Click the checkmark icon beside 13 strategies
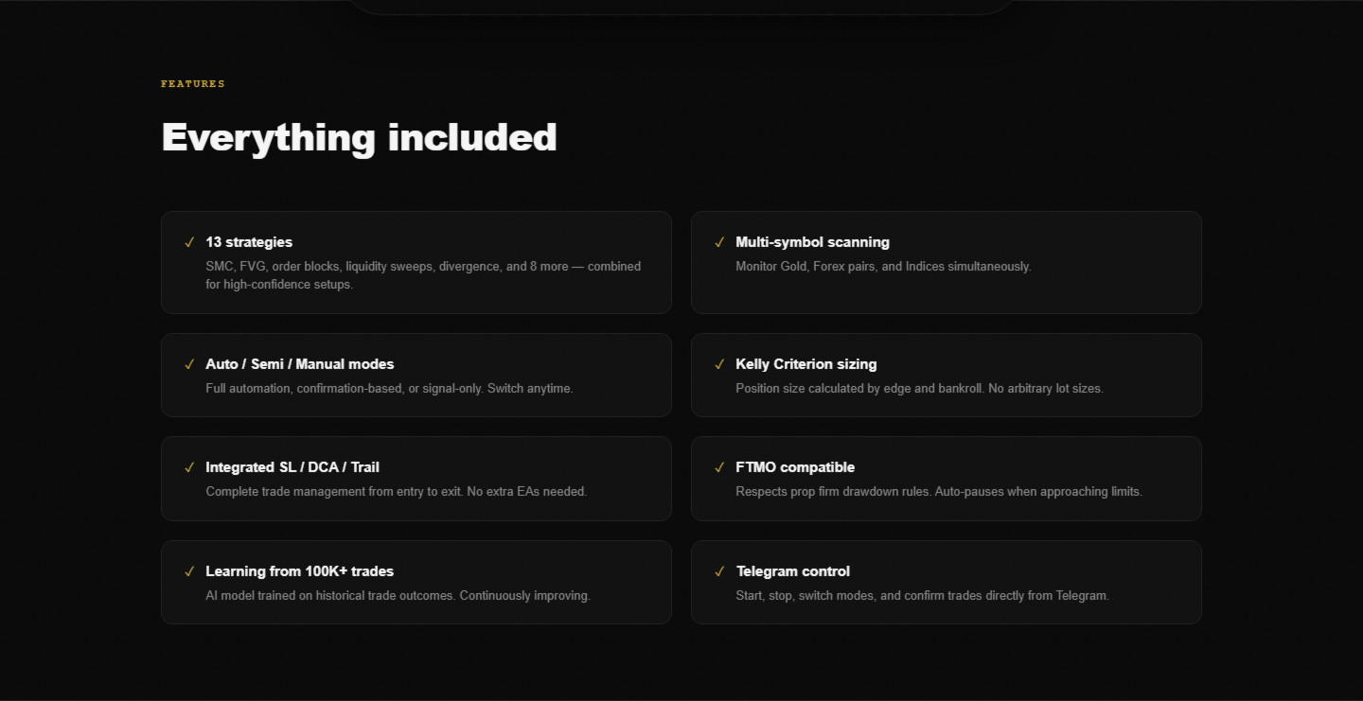Screen dimensions: 1363x701 (189, 242)
